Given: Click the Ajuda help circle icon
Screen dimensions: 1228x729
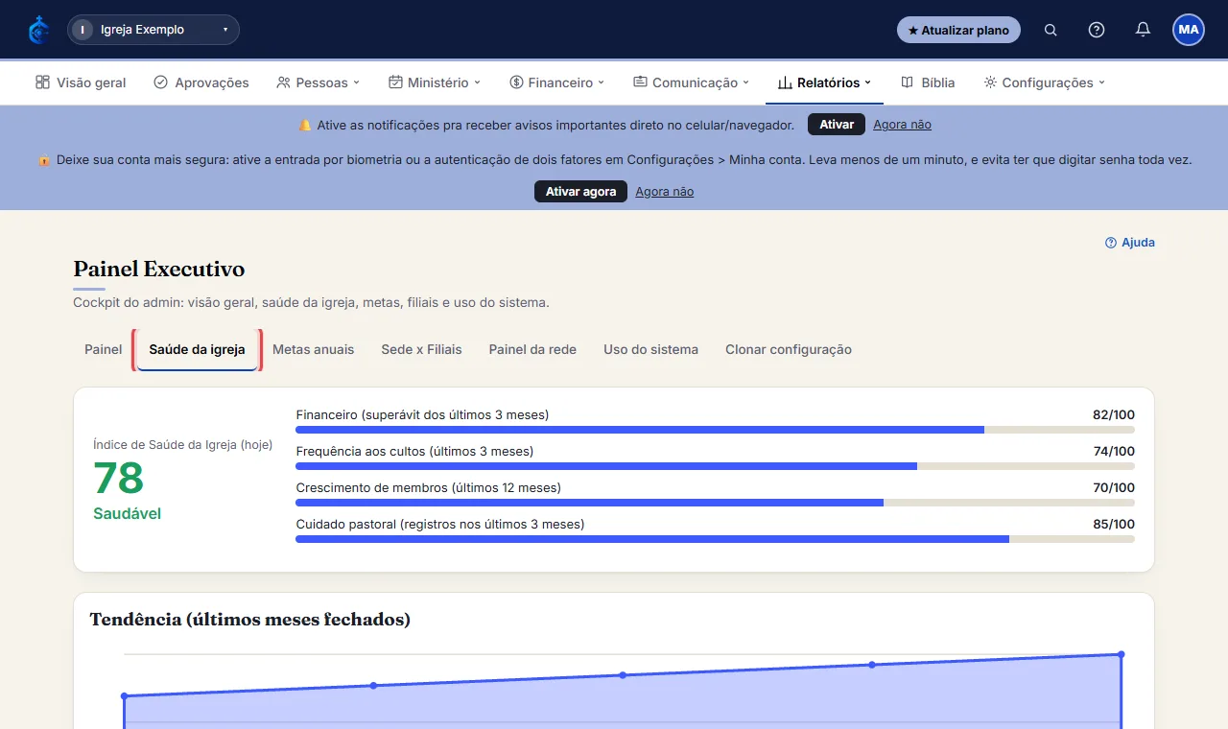Looking at the screenshot, I should coord(1111,243).
